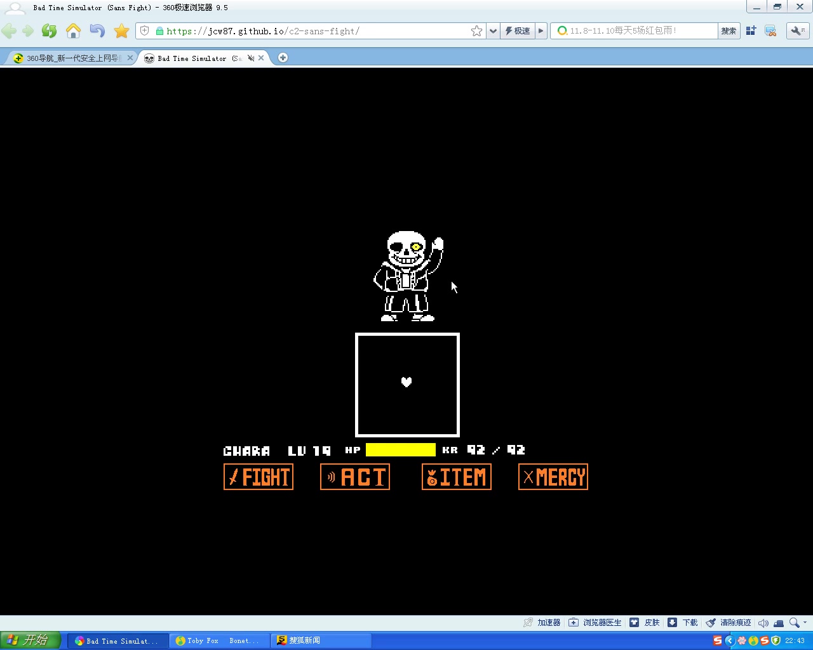The image size is (813, 650).
Task: Click the LV 19 level text
Action: [309, 451]
